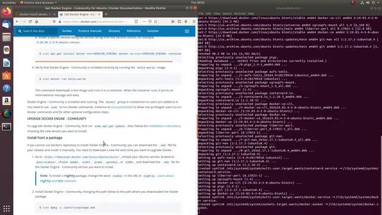The height and width of the screenshot is (215, 382).
Task: Close the 'Get Docker Engine' tab
Action: click(99, 14)
